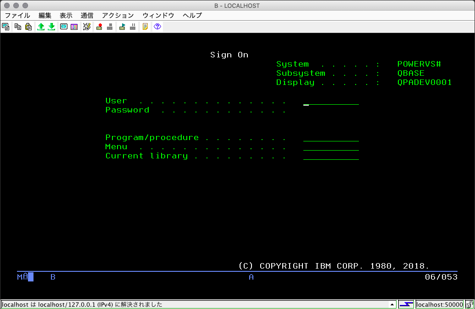Click the Current library input field
Screen dimensions: 475x309
coord(331,156)
